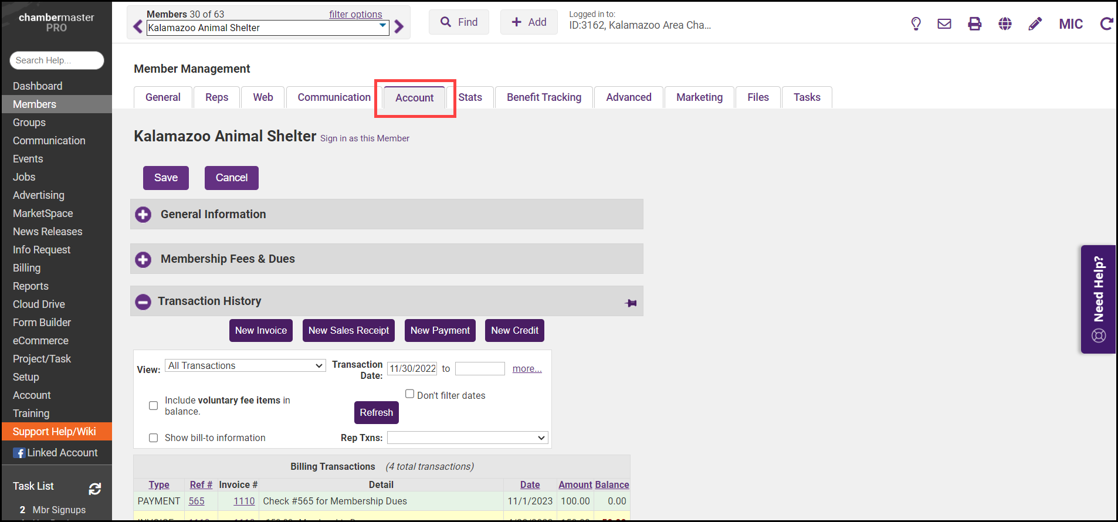The height and width of the screenshot is (522, 1118).
Task: Switch to the Benefit Tracking tab
Action: pos(544,97)
